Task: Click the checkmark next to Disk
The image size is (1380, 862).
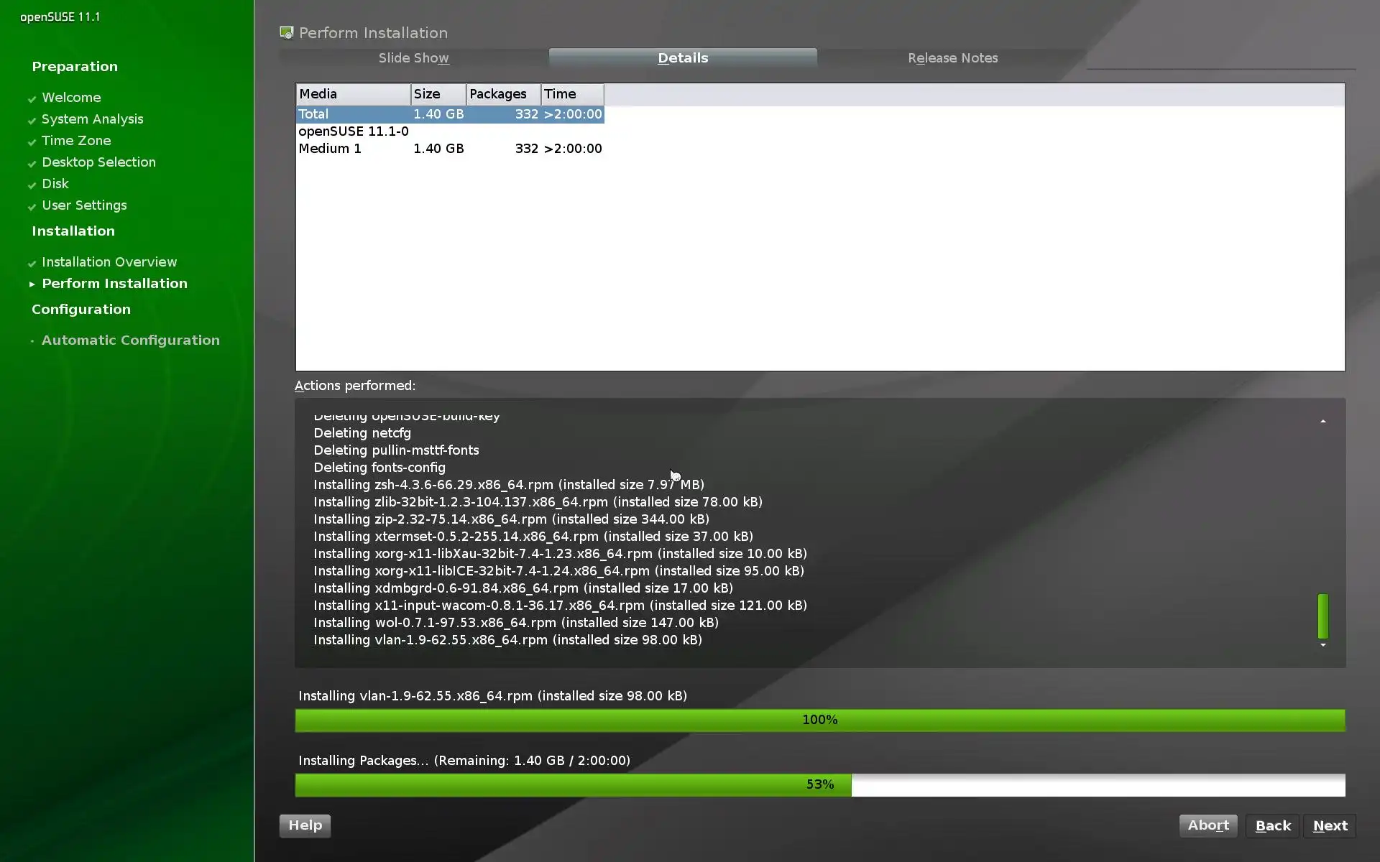Action: (x=32, y=185)
